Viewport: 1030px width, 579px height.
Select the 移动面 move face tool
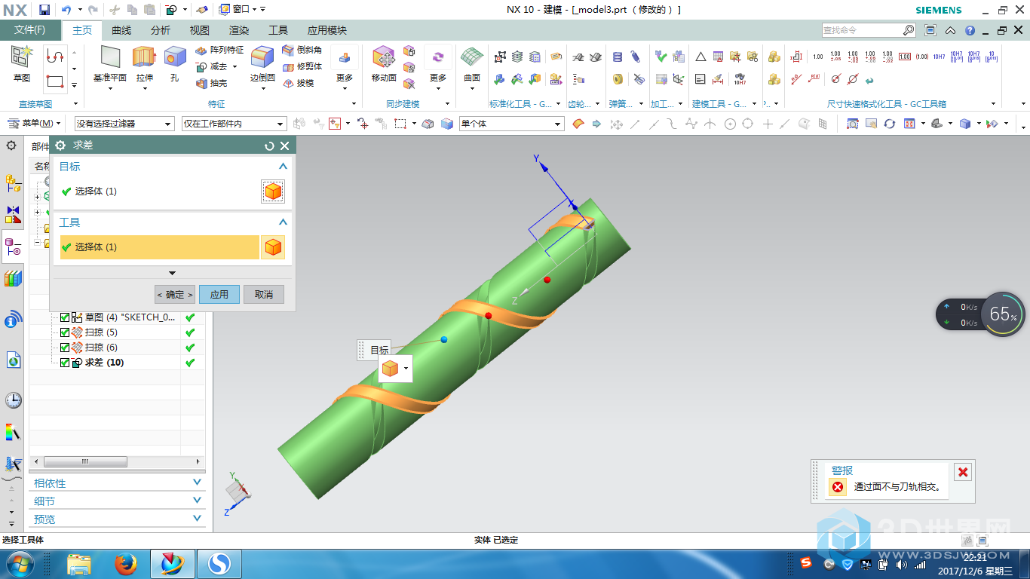pos(384,65)
